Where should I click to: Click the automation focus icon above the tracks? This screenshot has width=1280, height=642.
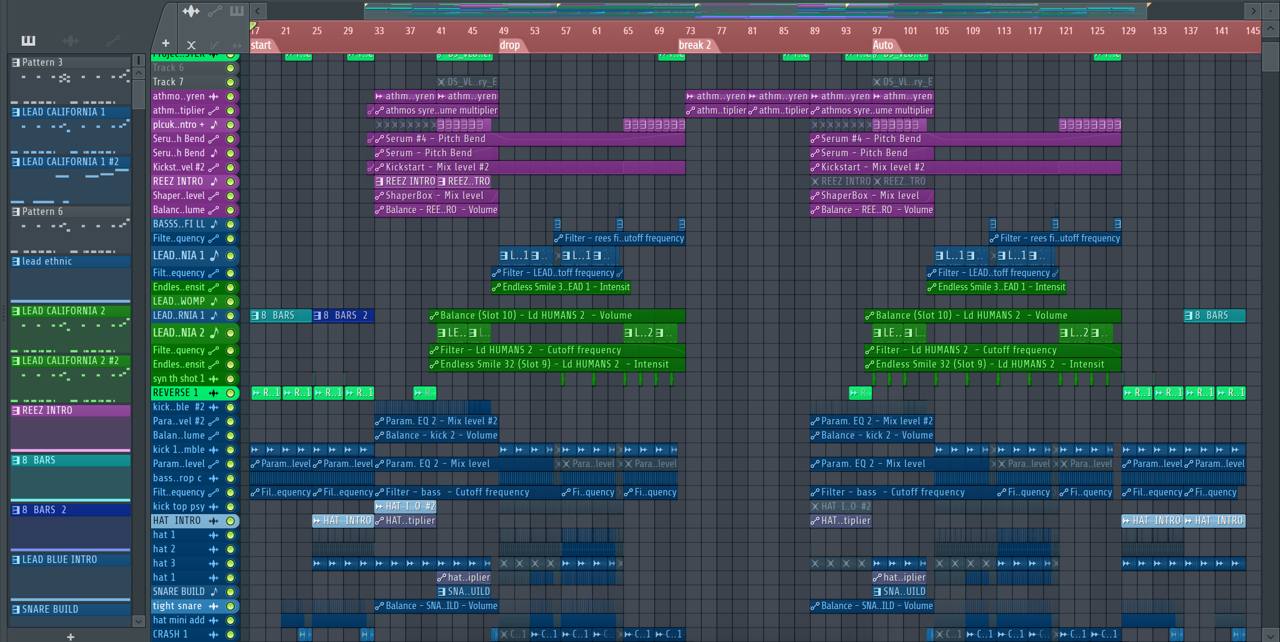tap(215, 11)
